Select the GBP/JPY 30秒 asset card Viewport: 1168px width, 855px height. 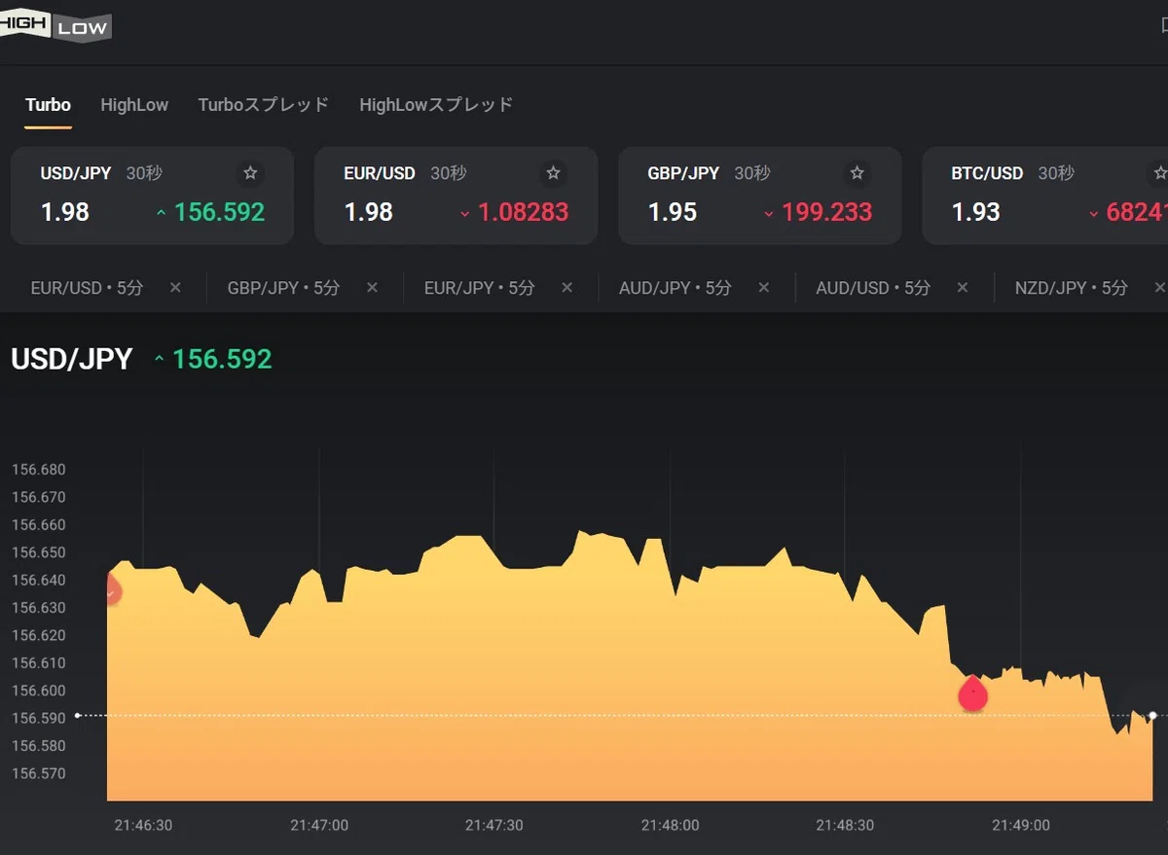pyautogui.click(x=760, y=196)
